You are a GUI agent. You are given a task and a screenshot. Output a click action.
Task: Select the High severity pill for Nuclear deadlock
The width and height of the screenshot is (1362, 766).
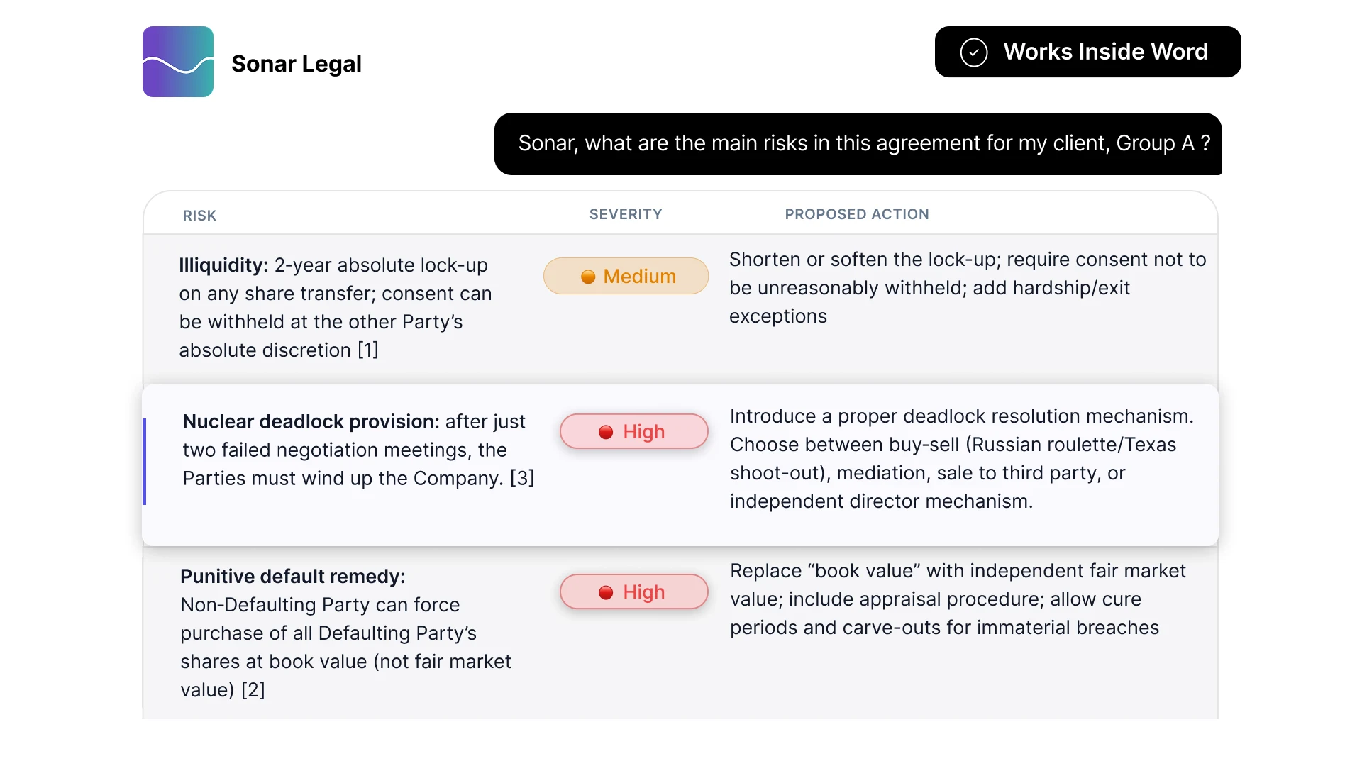(x=633, y=431)
